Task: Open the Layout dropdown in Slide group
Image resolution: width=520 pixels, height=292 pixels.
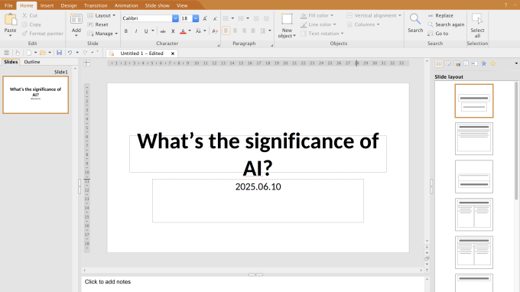Action: click(101, 15)
